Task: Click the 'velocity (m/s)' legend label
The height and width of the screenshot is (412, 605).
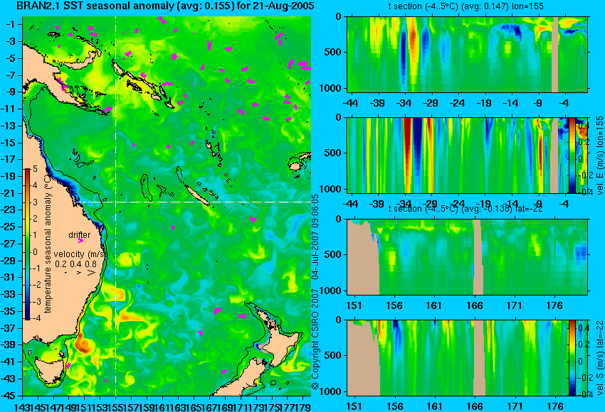Action: click(x=80, y=254)
